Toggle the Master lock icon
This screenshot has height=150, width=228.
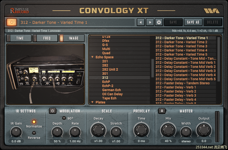[x=162, y=111]
